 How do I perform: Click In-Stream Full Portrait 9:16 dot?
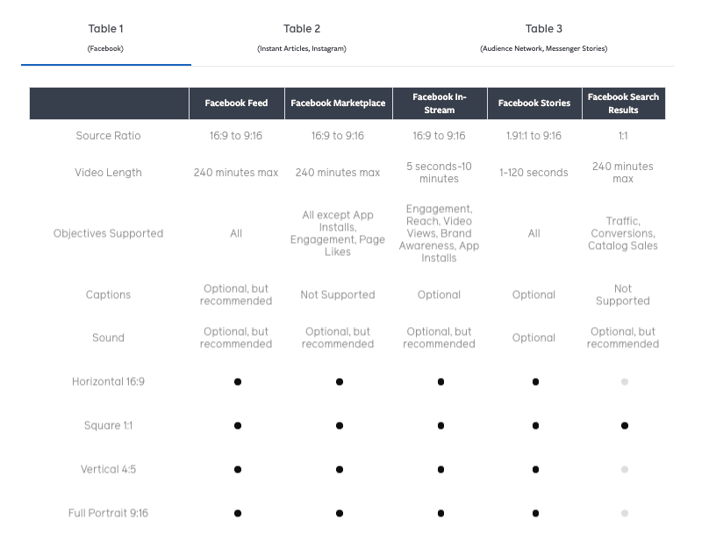pos(440,514)
